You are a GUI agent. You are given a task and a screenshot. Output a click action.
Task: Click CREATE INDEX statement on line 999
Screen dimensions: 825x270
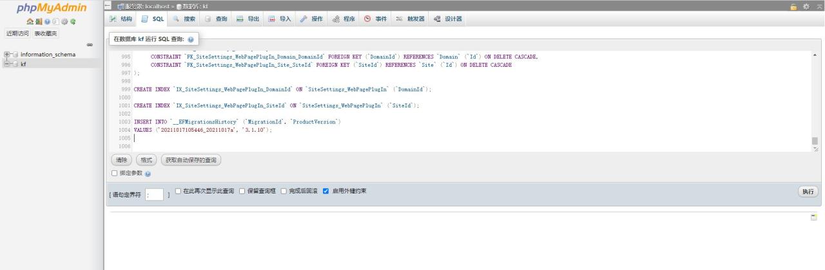click(x=283, y=89)
